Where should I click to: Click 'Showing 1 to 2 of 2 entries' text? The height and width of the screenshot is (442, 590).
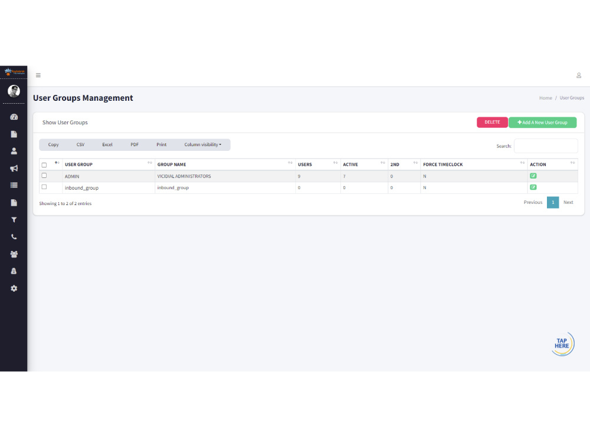[x=65, y=203]
